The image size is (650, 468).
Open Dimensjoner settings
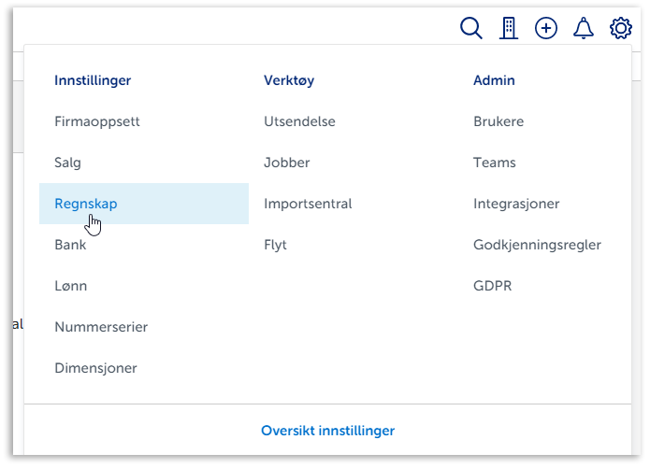95,368
